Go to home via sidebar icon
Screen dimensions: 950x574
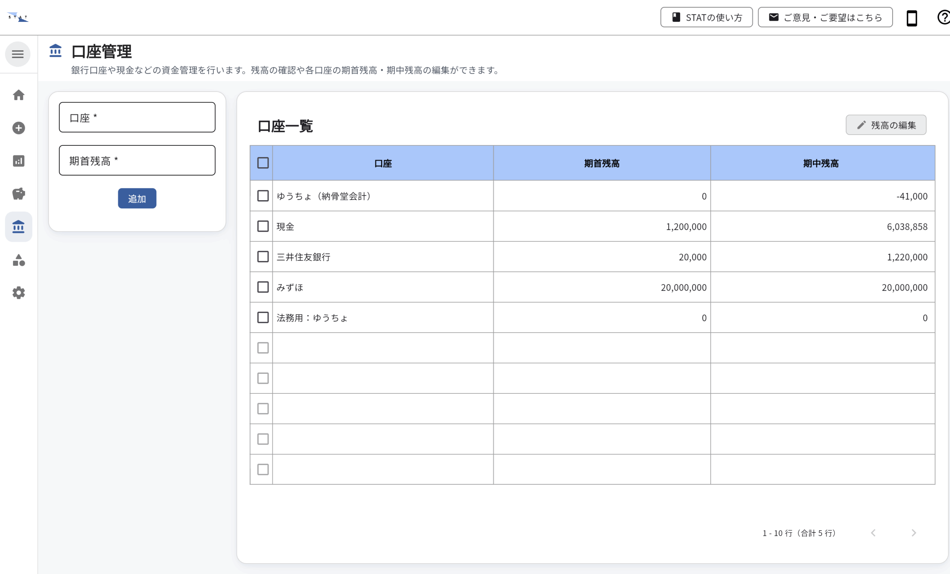[x=19, y=95]
